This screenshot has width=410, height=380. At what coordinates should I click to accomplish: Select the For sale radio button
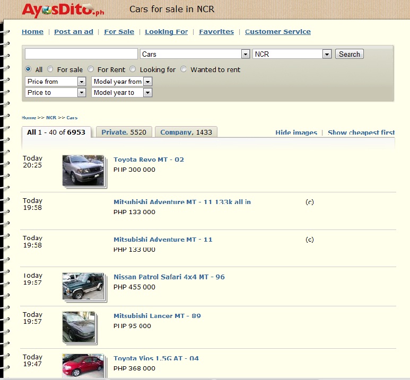point(50,69)
